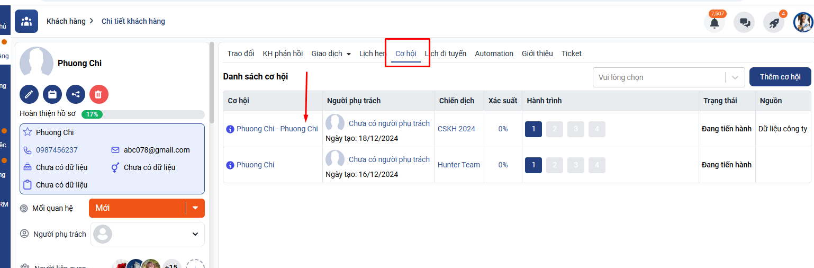Click the share customer icon
This screenshot has width=814, height=268.
[76, 94]
